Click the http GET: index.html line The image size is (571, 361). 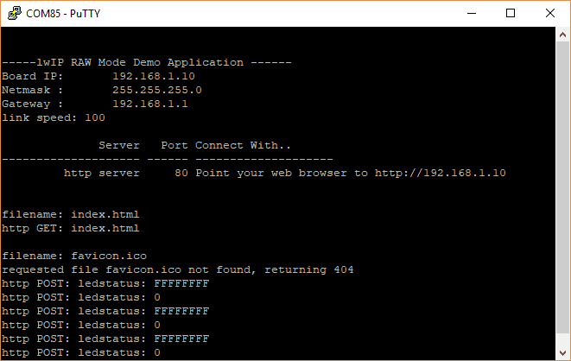point(71,228)
